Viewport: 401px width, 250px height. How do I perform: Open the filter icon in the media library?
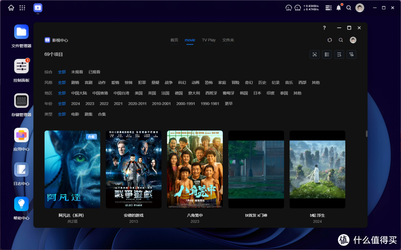click(351, 54)
